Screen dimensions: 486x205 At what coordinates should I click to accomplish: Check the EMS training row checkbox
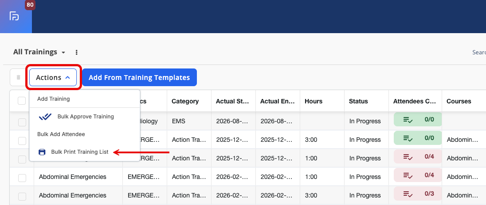(22, 122)
